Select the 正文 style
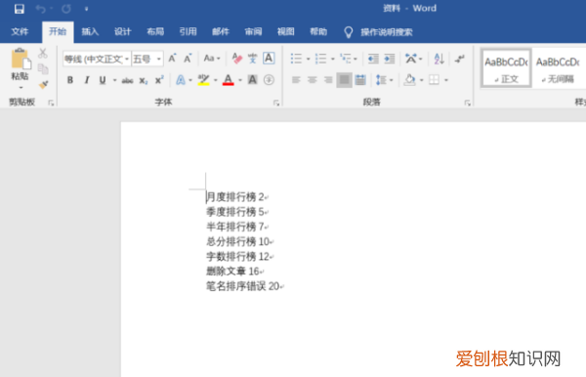The height and width of the screenshot is (377, 586). (506, 68)
